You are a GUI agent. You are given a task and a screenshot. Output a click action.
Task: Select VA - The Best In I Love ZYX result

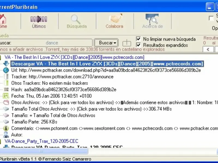pyautogui.click(x=74, y=57)
